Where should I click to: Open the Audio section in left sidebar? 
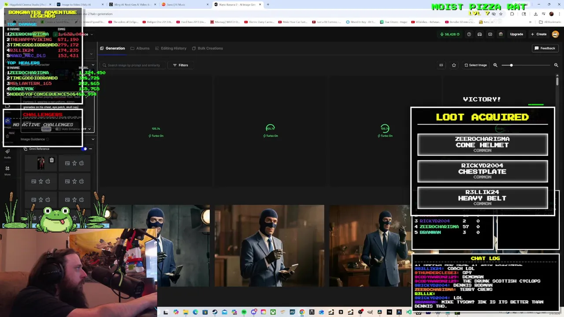click(7, 154)
